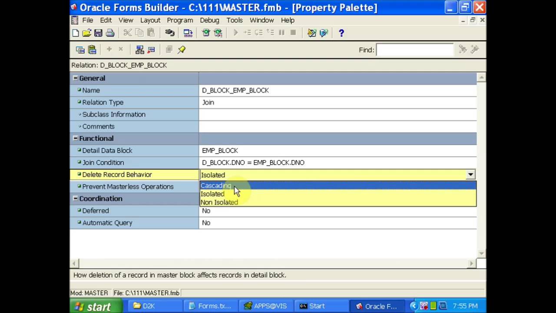Open the View menu
This screenshot has width=556, height=313.
(x=126, y=20)
